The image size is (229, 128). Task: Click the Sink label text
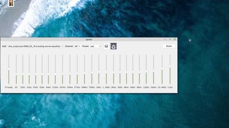tap(4, 46)
